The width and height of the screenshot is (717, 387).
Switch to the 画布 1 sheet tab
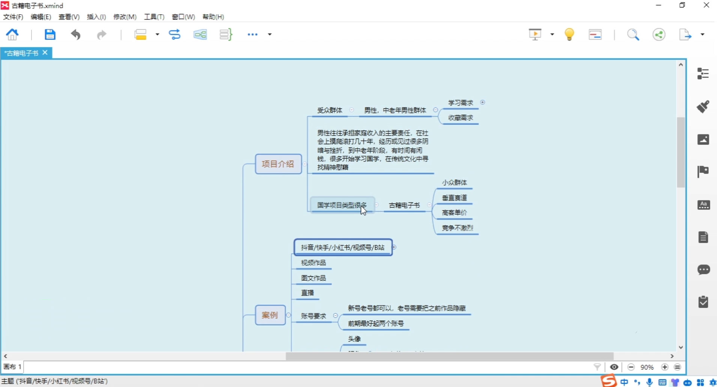12,366
